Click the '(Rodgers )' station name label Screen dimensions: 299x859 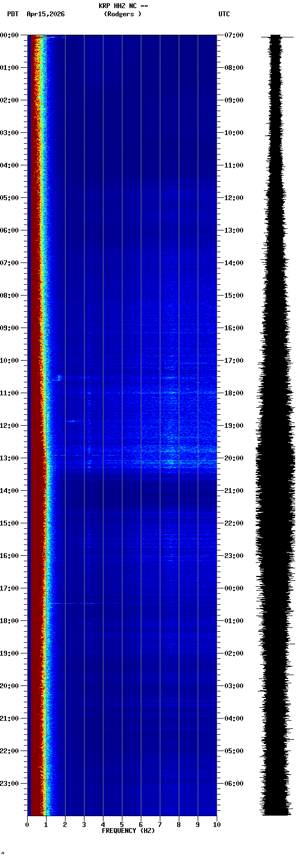(123, 14)
